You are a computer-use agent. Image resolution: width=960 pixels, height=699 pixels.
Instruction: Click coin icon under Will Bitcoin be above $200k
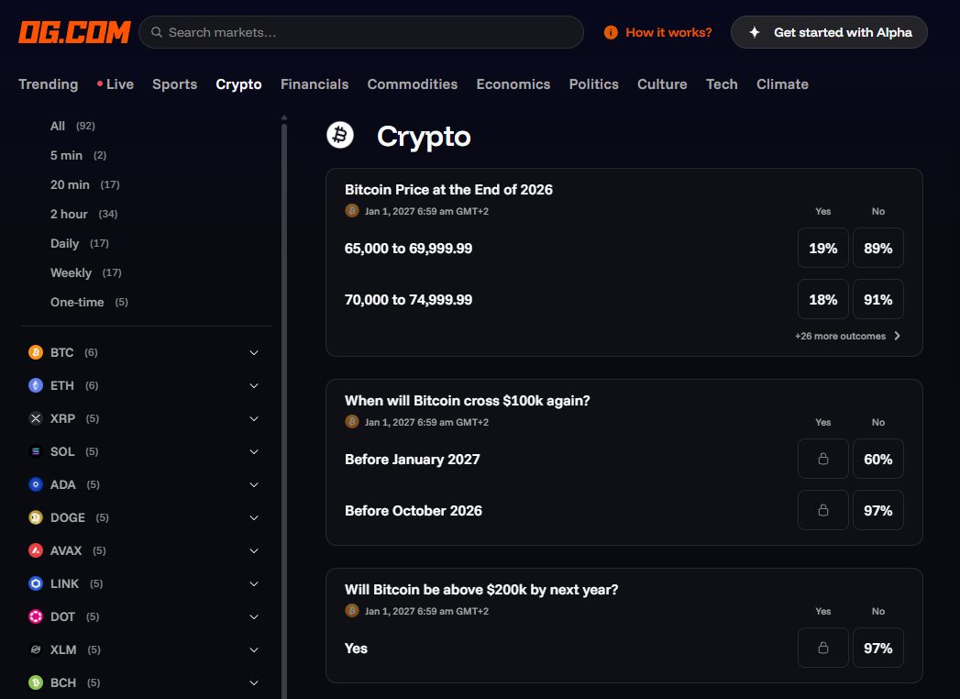pos(352,611)
